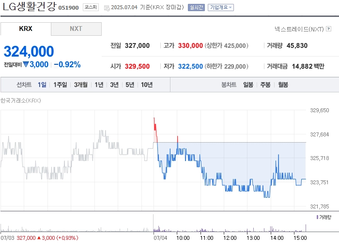Screen dimensions: 339x249
Task: Click the 325,718 price axis label
Action: click(319, 158)
